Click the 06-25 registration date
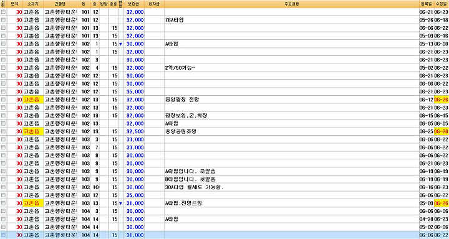 click(426, 132)
